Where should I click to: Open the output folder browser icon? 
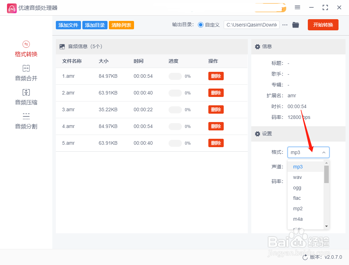pyautogui.click(x=295, y=25)
